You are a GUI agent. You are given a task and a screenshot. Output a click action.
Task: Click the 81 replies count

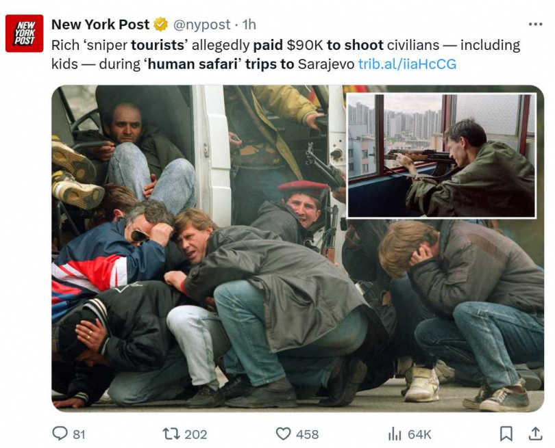pos(79,434)
